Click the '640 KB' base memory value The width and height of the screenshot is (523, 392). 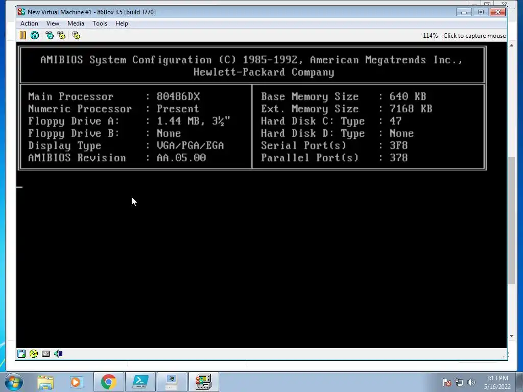coord(408,96)
